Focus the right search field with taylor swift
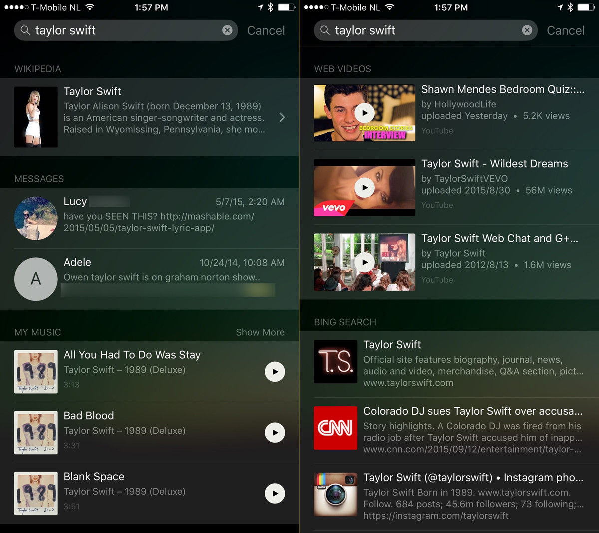599x533 pixels. pyautogui.click(x=425, y=30)
